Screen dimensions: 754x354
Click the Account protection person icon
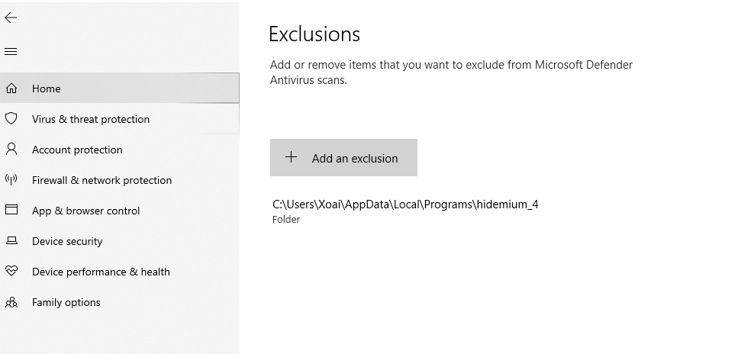[11, 150]
